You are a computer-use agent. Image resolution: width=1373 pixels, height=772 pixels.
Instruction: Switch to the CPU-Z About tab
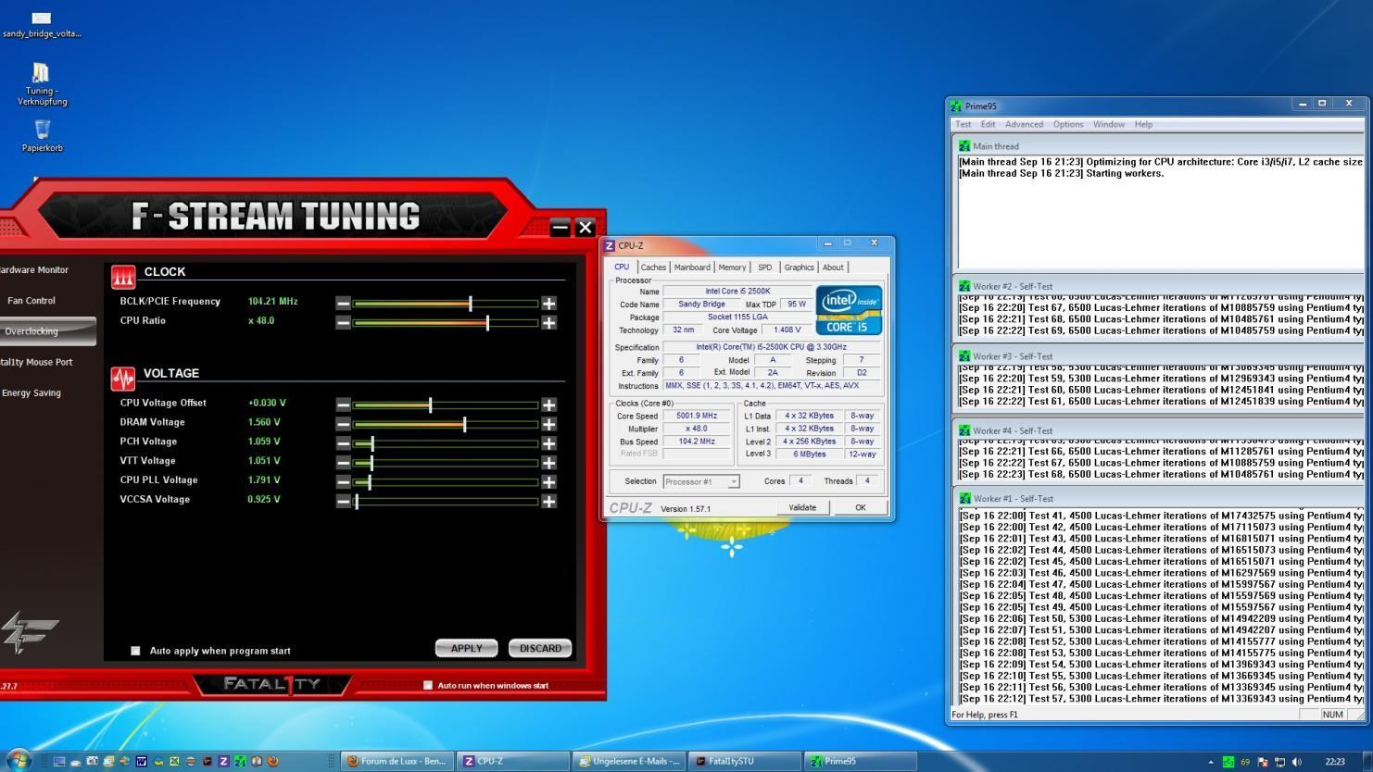point(833,268)
